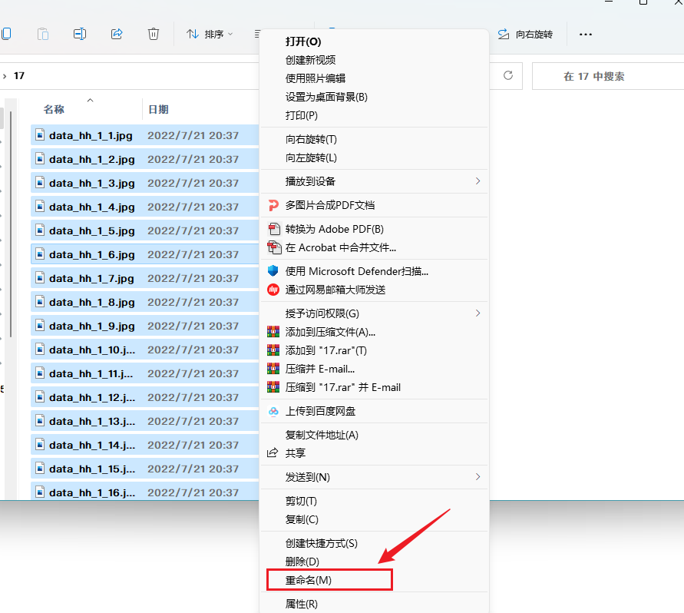Click the Share toolbar icon
Screen dimensions: 684x613
pos(117,34)
